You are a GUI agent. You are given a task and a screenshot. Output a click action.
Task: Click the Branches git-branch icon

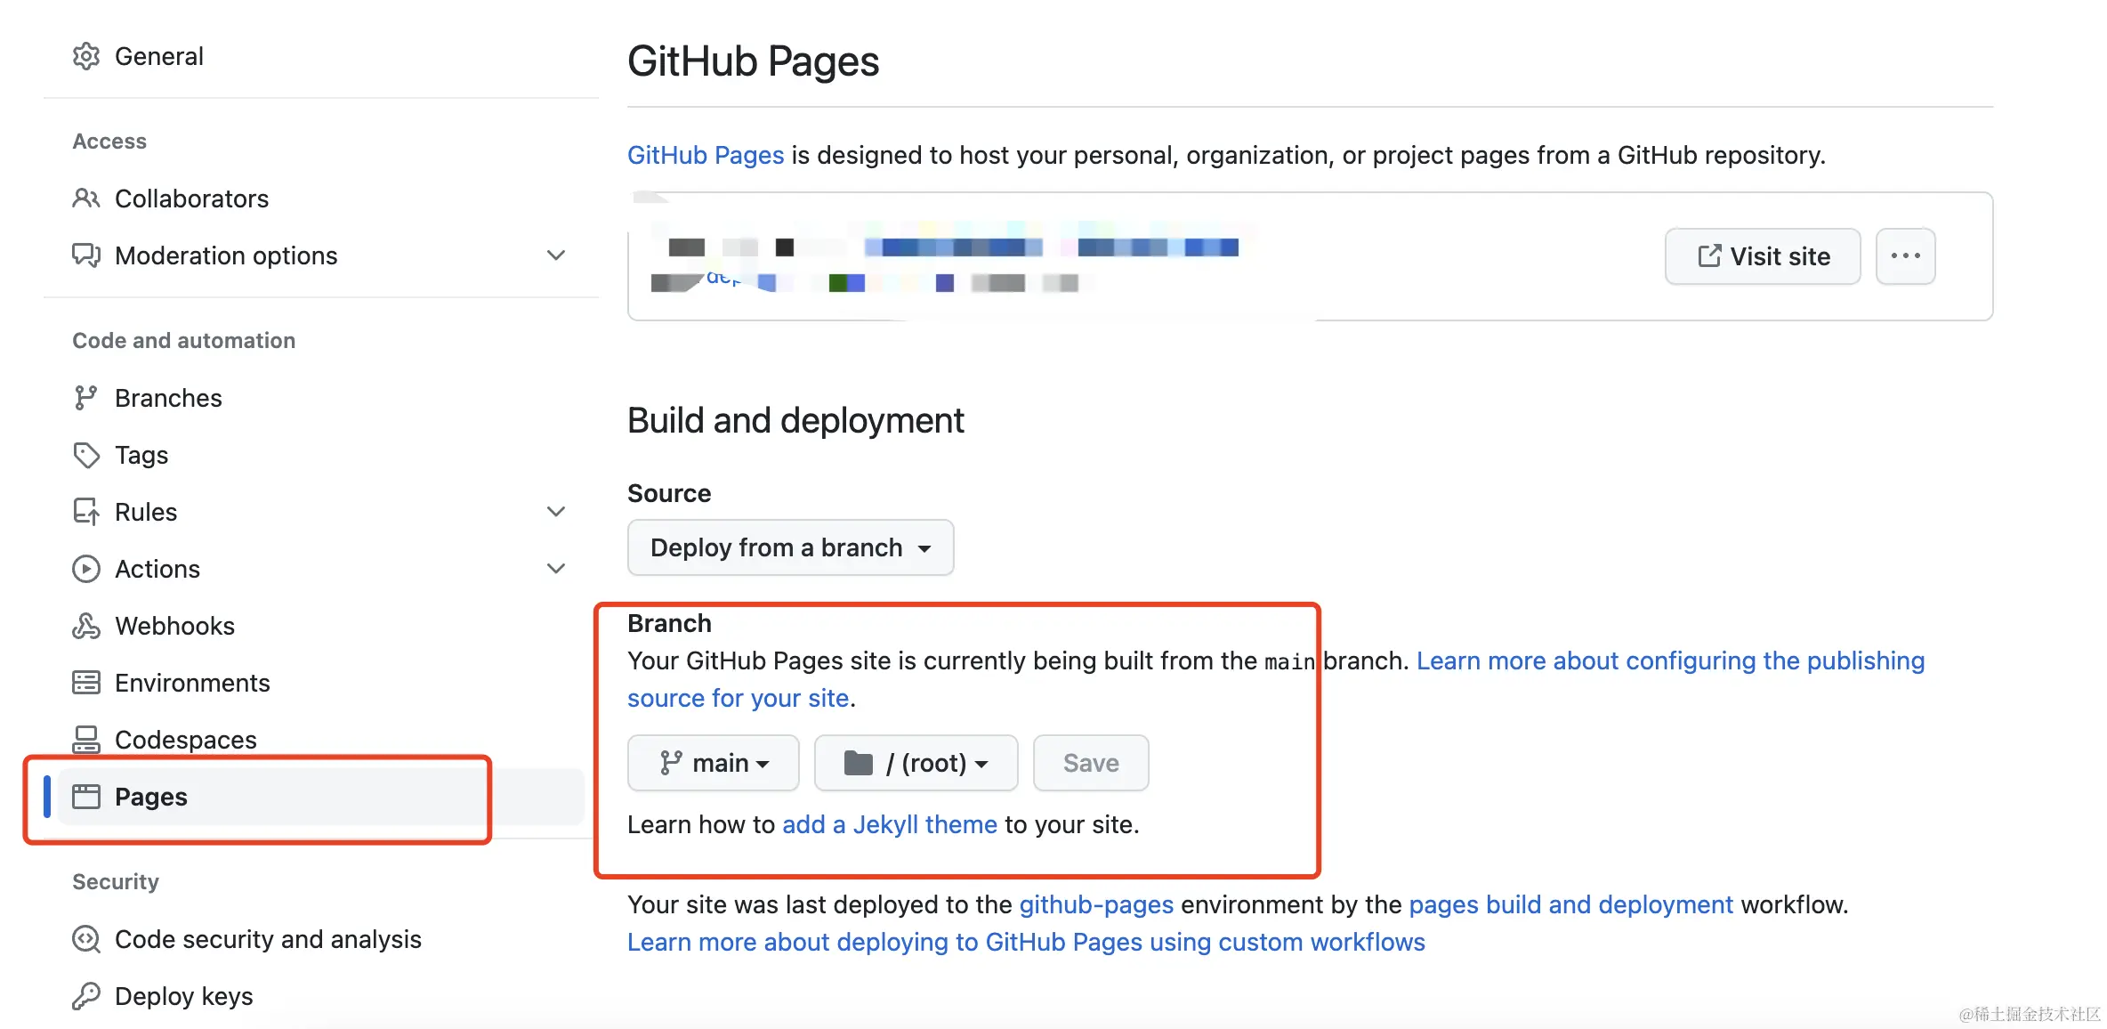click(x=86, y=398)
